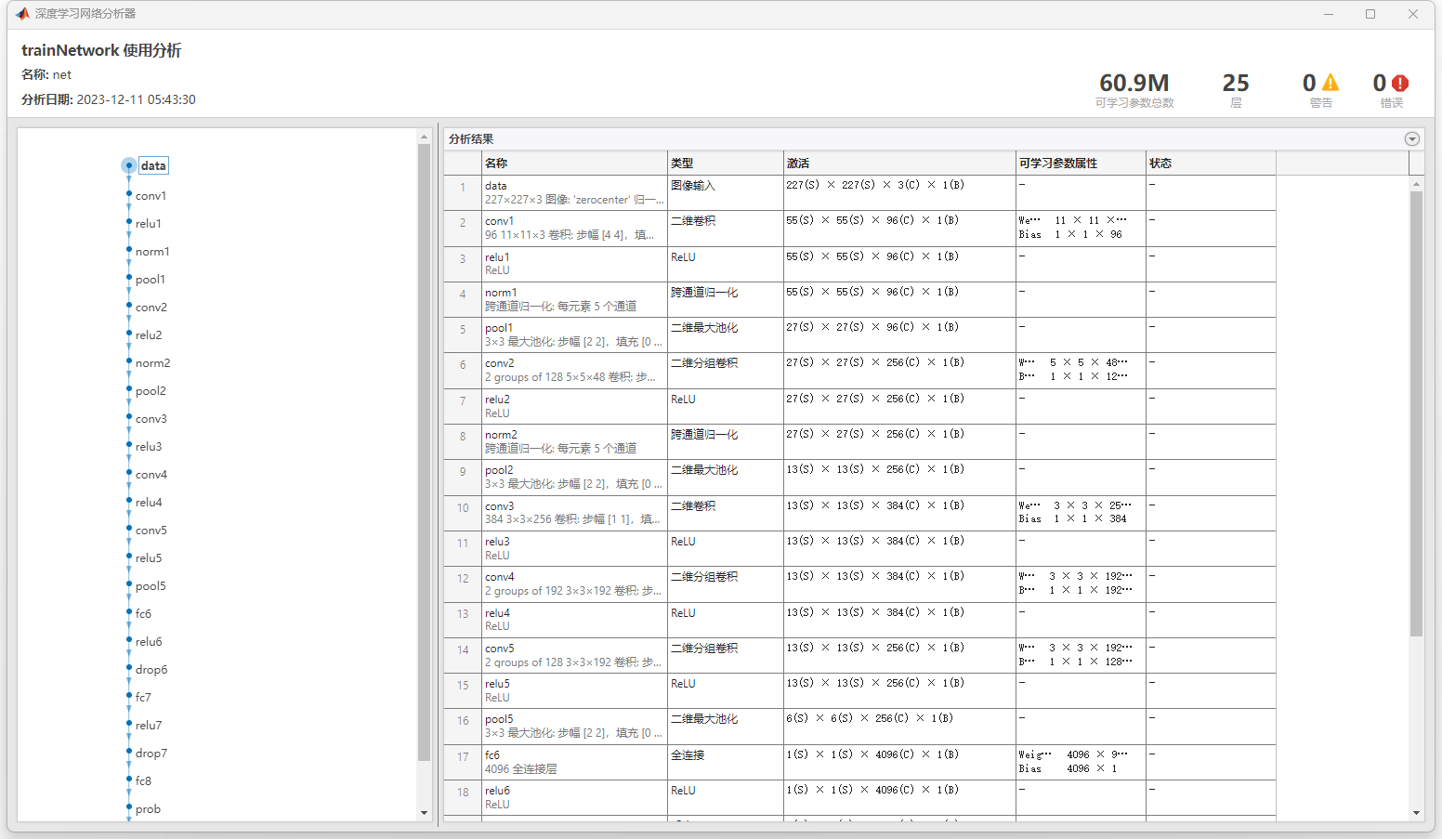
Task: Select the drop7 node in graph
Action: click(151, 754)
